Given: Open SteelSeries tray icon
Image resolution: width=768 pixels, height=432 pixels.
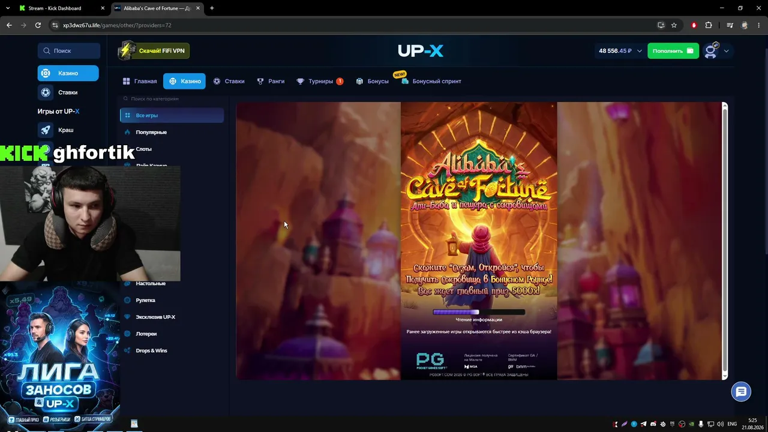Looking at the screenshot, I should (662, 424).
